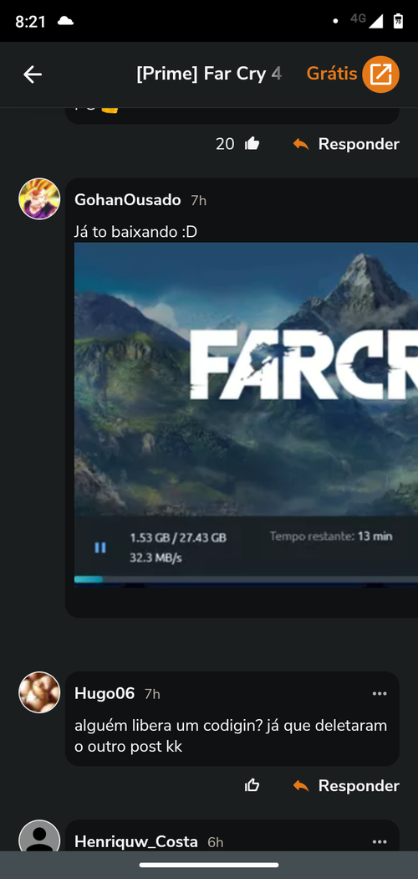
Task: Open GohanOusado username
Action: [128, 200]
